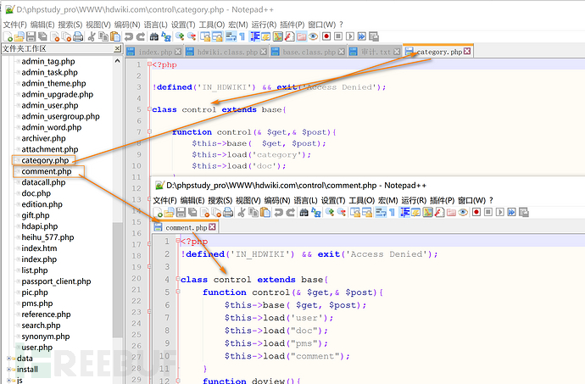Save recorded macro icon in category.php window
The height and width of the screenshot is (384, 585).
[373, 36]
